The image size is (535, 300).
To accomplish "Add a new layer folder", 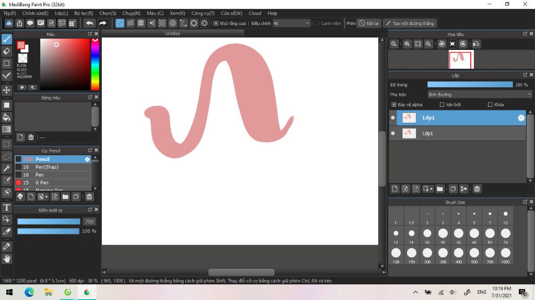I will pyautogui.click(x=440, y=189).
